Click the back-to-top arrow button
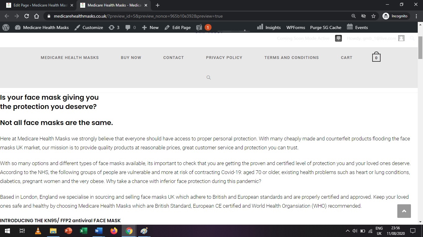Image resolution: width=423 pixels, height=237 pixels. click(x=404, y=211)
